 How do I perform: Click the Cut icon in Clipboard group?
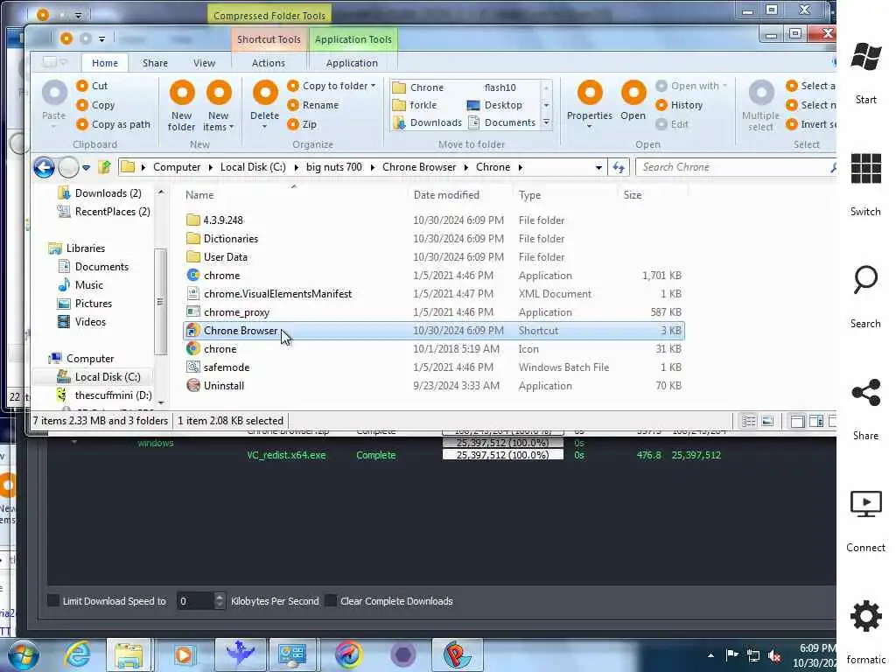pyautogui.click(x=82, y=86)
